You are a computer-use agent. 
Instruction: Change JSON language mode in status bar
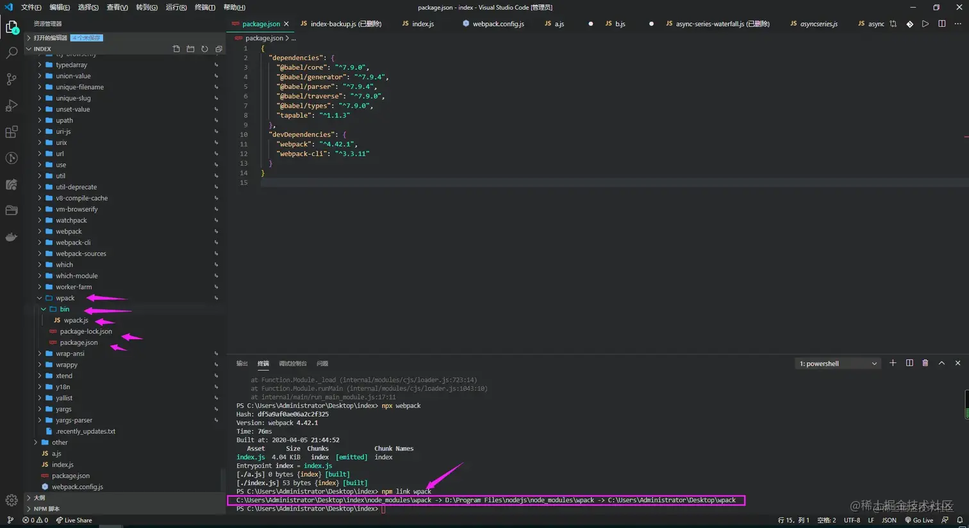pyautogui.click(x=889, y=520)
